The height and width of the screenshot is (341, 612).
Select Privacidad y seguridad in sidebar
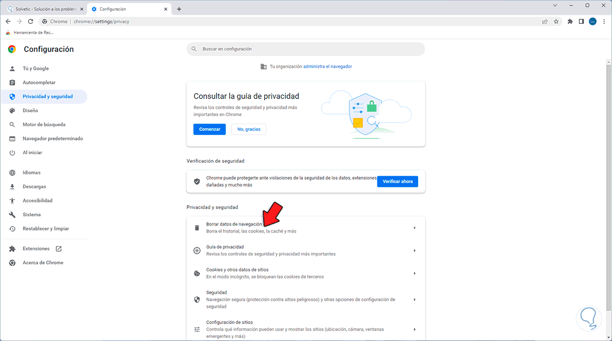[x=43, y=96]
